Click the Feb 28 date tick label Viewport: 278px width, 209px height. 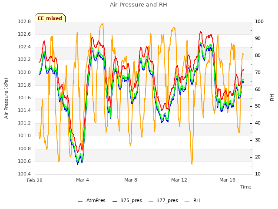click(35, 180)
